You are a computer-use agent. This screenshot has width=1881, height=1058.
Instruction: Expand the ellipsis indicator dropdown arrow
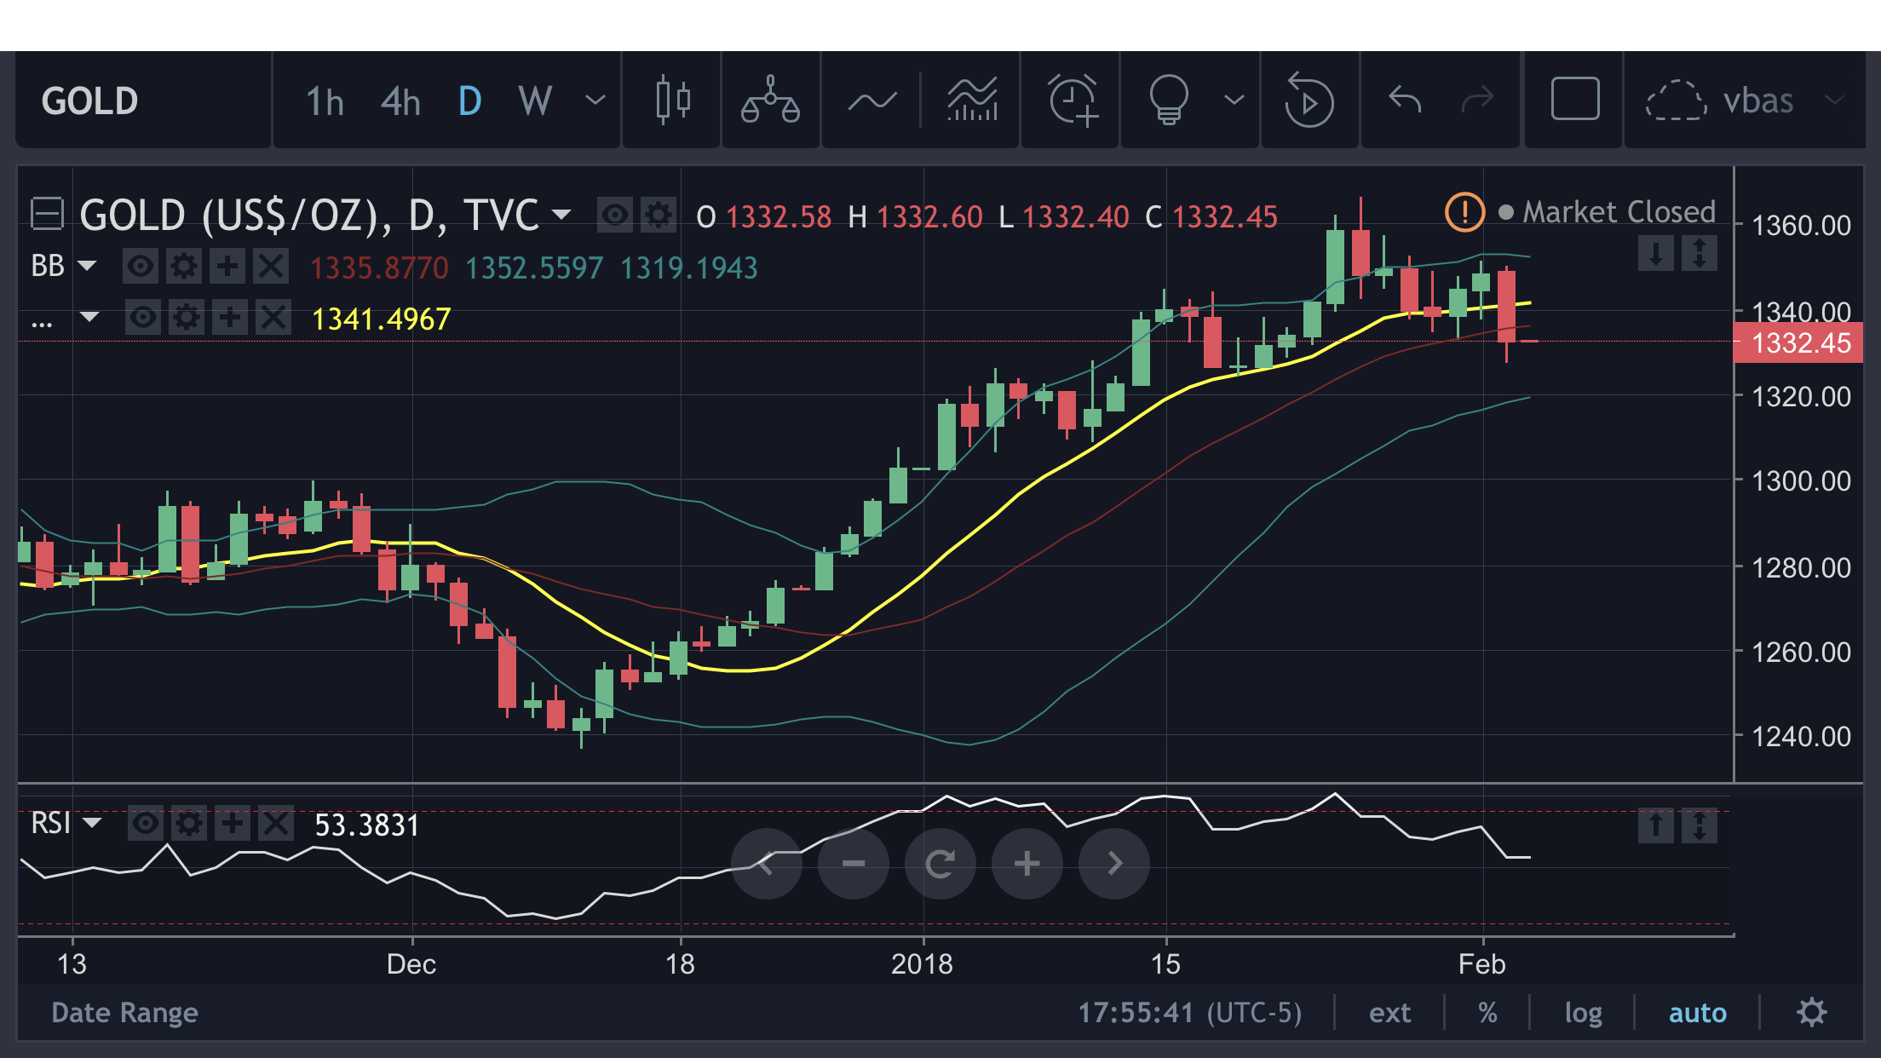click(x=89, y=317)
